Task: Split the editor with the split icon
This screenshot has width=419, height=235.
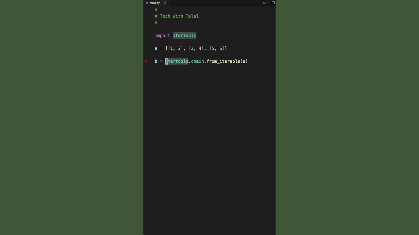Action: pyautogui.click(x=273, y=3)
